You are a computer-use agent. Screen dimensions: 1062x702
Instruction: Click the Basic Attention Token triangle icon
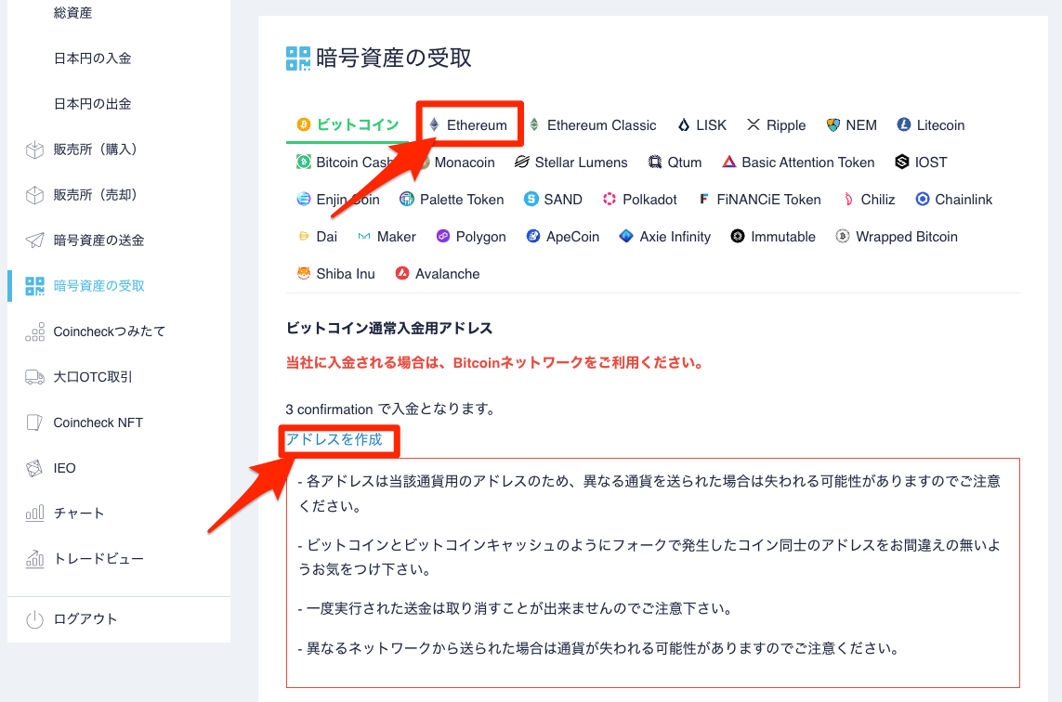(x=728, y=162)
